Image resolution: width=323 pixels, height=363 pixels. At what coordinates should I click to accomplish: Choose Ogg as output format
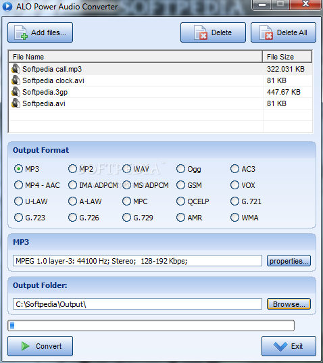tap(189, 169)
